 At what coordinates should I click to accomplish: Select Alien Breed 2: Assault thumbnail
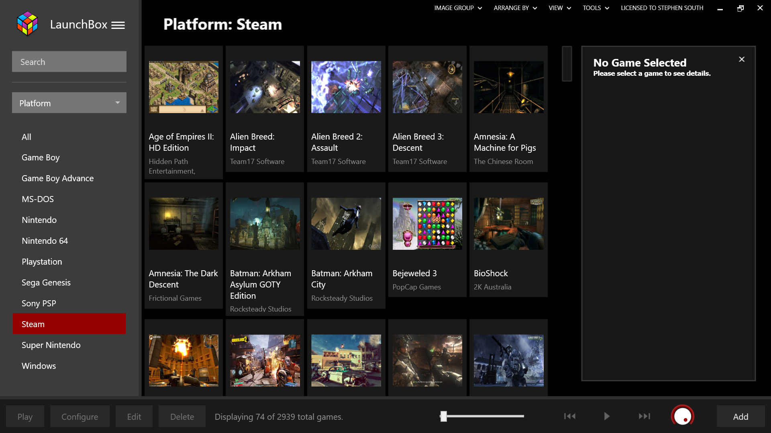tap(346, 87)
